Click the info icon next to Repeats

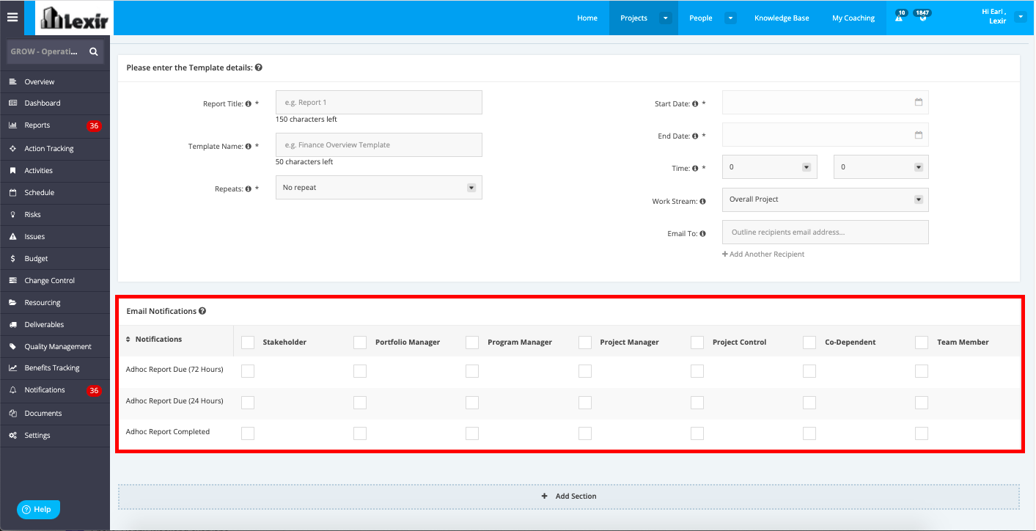click(249, 189)
